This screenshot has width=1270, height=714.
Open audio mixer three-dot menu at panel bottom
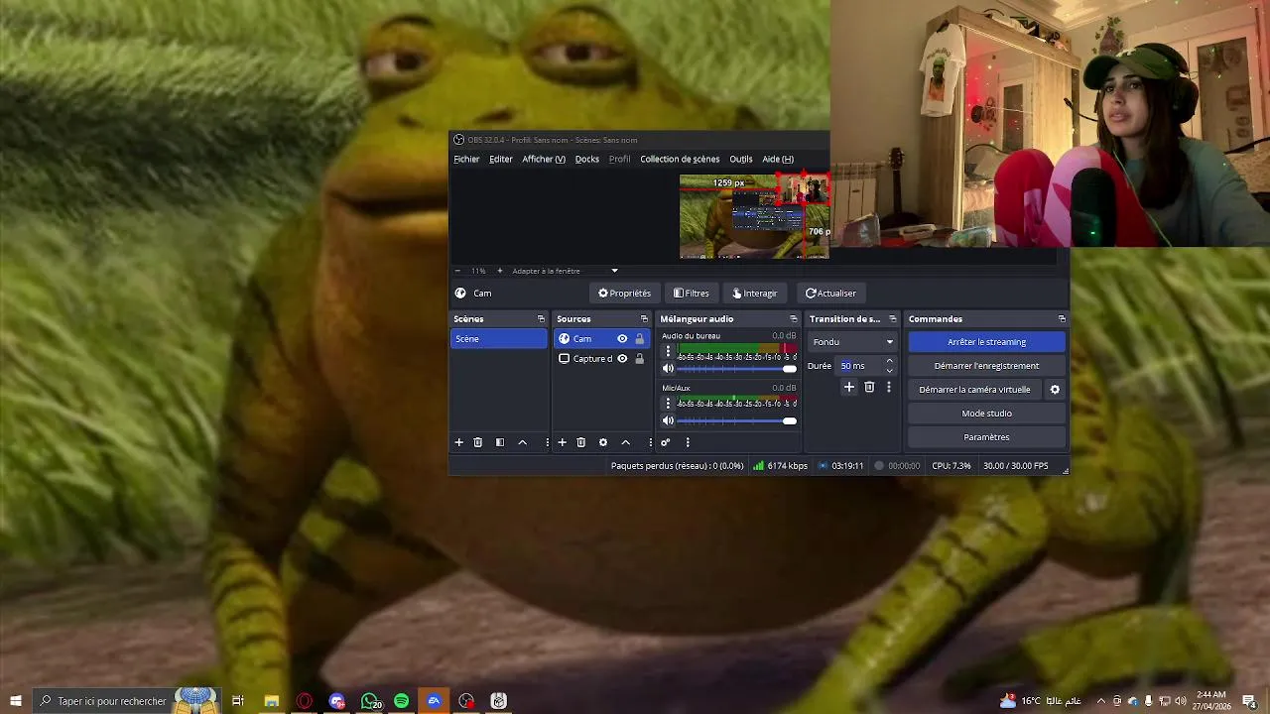687,442
